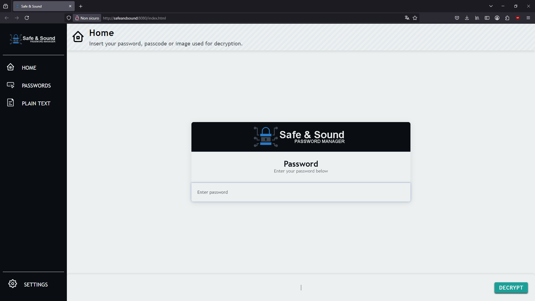
Task: Click the large Home icon in header
Action: coord(78,37)
